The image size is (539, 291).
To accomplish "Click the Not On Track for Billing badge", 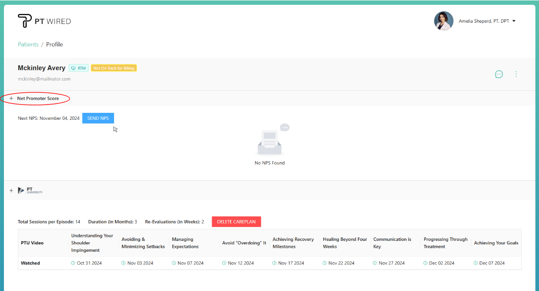I will click(x=114, y=68).
